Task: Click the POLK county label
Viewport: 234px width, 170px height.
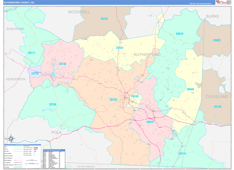Action: tap(56, 133)
